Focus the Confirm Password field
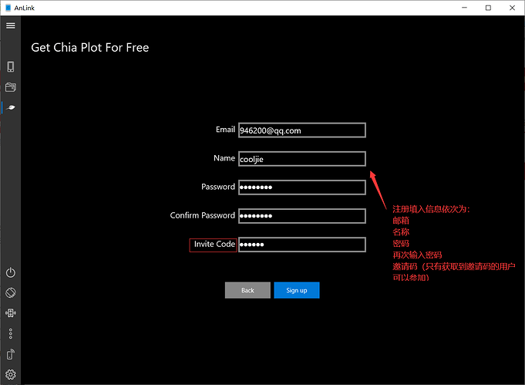Screen dimensions: 525x385 302,216
